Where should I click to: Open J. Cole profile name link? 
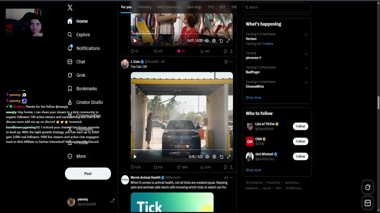tap(135, 62)
